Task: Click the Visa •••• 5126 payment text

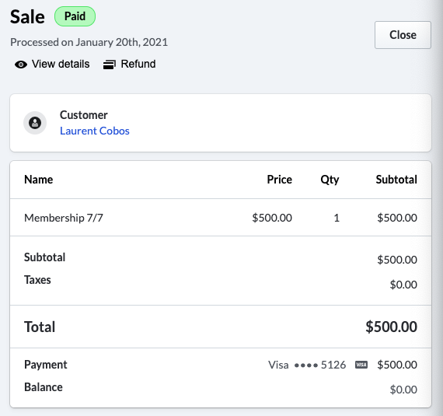Action: pyautogui.click(x=307, y=365)
